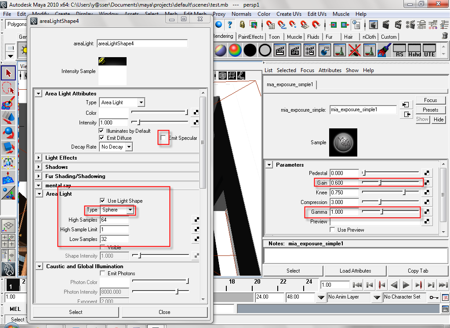The height and width of the screenshot is (328, 450).
Task: Enable the Emit Specular checkbox
Action: point(163,138)
